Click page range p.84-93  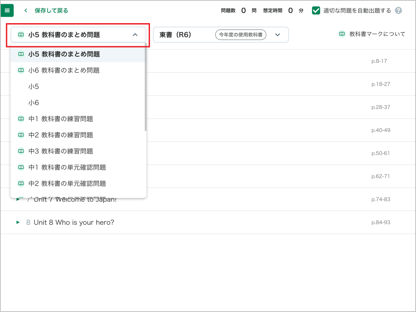381,222
